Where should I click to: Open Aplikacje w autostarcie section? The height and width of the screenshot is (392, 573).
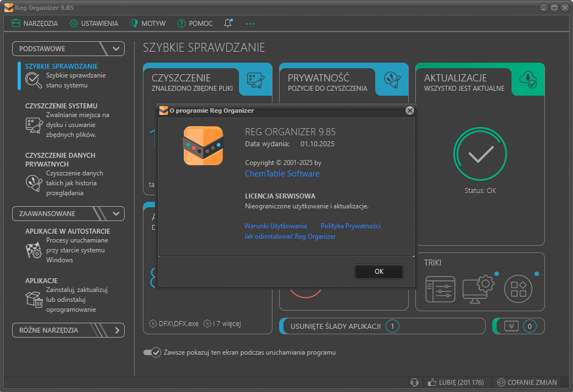coord(68,231)
